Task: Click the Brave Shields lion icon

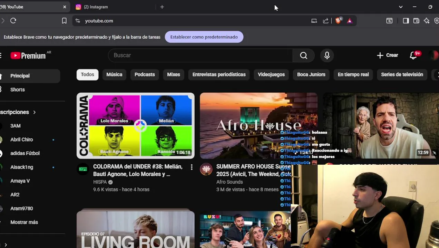Action: [339, 21]
